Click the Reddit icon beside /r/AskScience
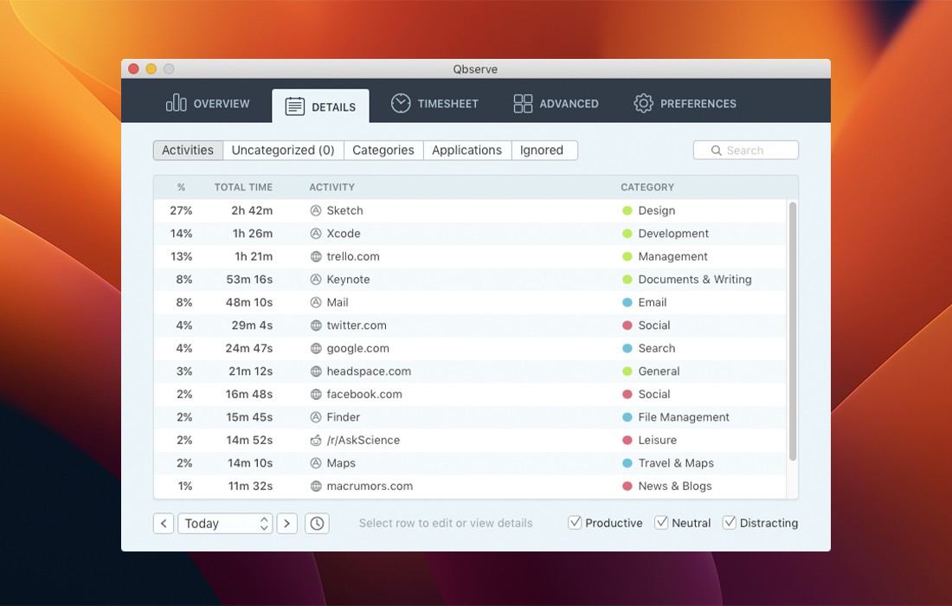Screen dimensions: 952x606 [316, 440]
